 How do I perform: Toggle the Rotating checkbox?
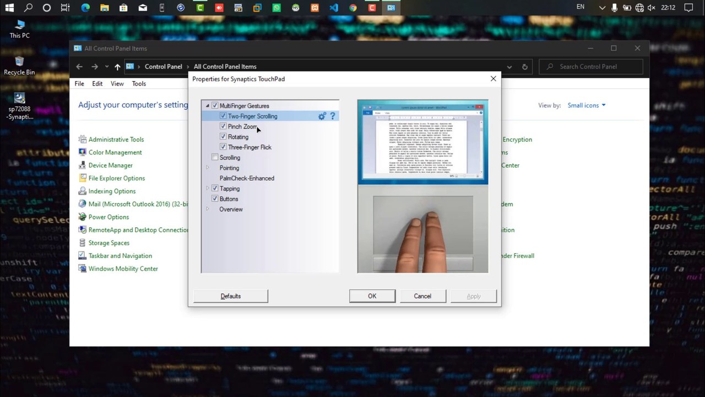click(x=223, y=137)
